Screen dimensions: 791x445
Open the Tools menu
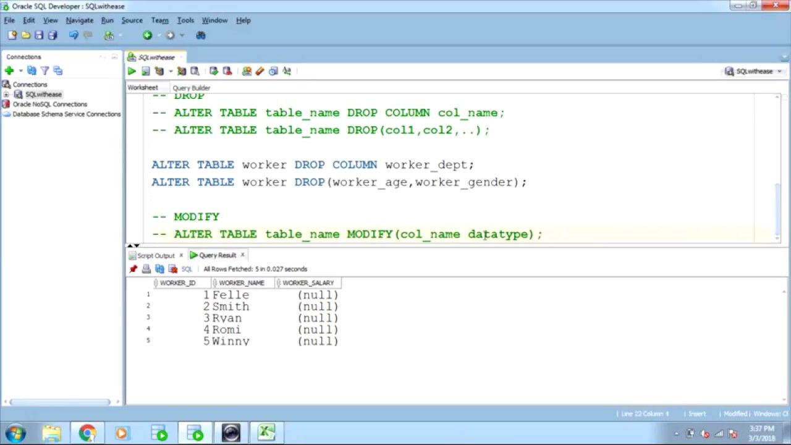185,20
